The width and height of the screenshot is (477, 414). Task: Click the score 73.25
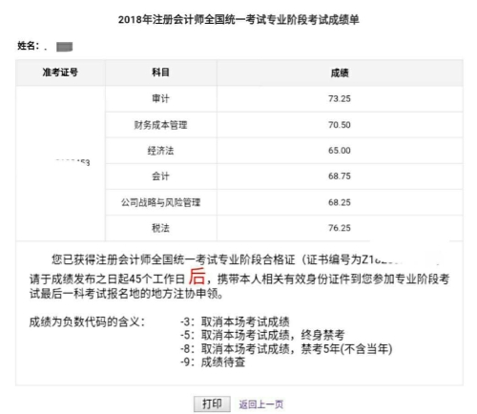pyautogui.click(x=340, y=98)
